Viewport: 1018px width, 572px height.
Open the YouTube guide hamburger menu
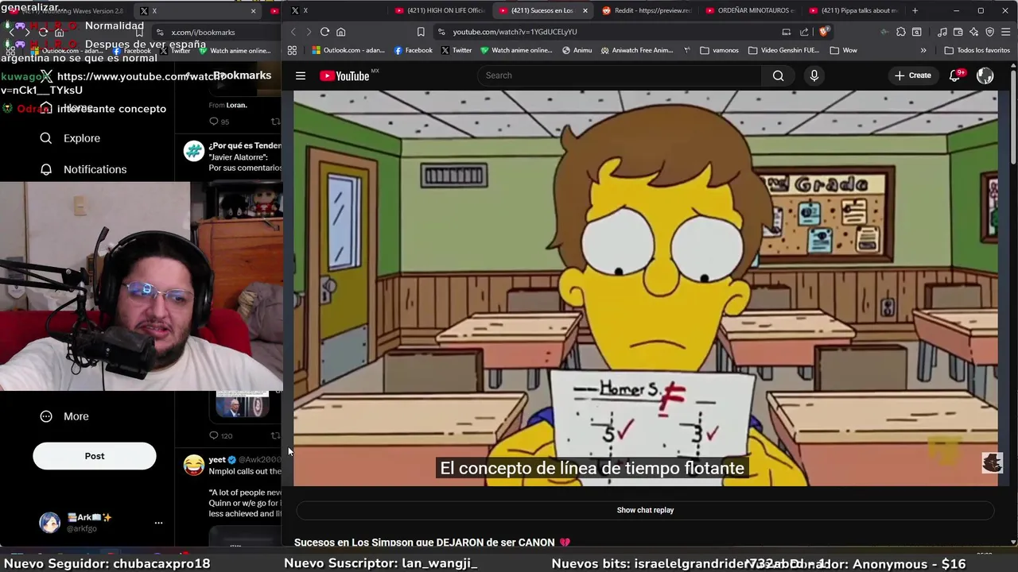pyautogui.click(x=301, y=75)
